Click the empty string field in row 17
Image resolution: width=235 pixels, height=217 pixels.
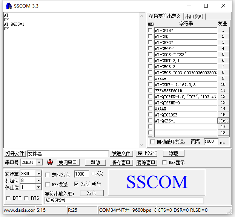coord(186,127)
